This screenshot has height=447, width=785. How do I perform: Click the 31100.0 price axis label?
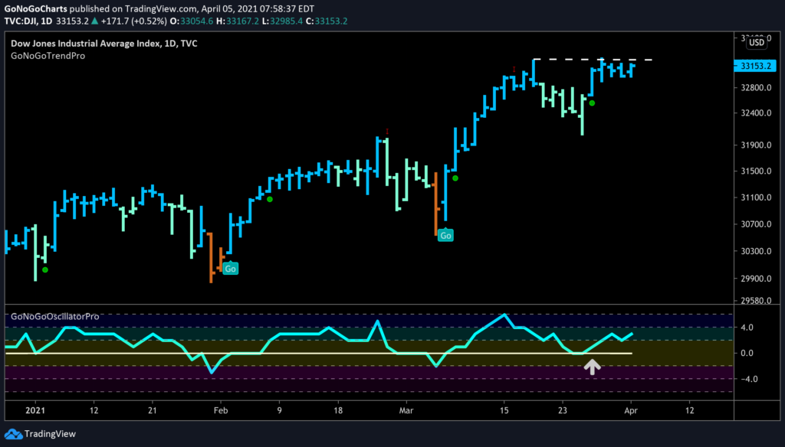(x=756, y=197)
